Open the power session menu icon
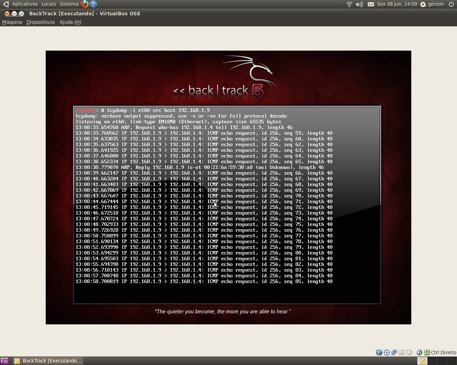This screenshot has width=457, height=365. point(451,4)
